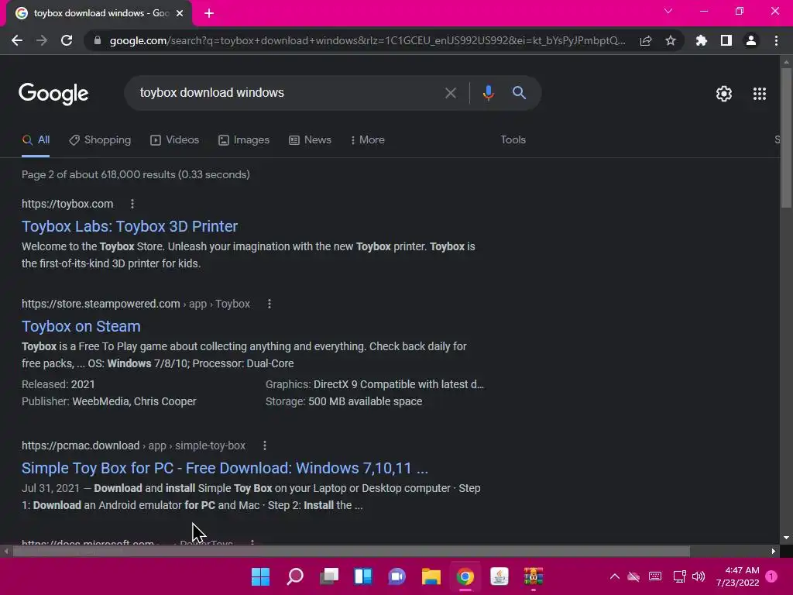This screenshot has height=595, width=793.
Task: Bookmark this tab with the star
Action: point(671,40)
